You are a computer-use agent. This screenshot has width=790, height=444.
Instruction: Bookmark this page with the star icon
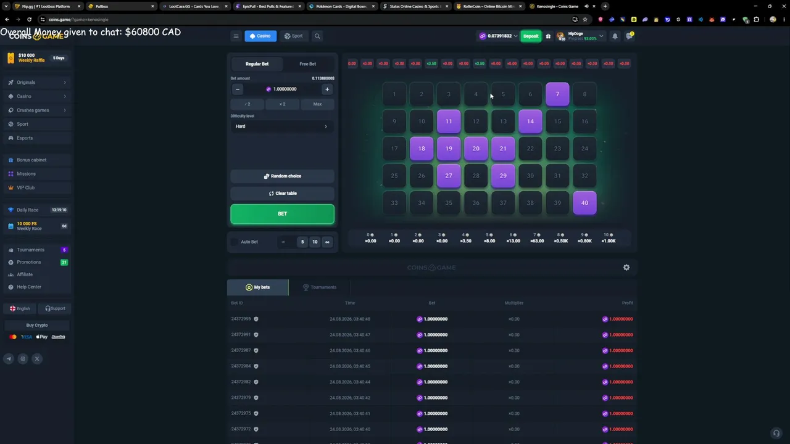click(x=585, y=19)
